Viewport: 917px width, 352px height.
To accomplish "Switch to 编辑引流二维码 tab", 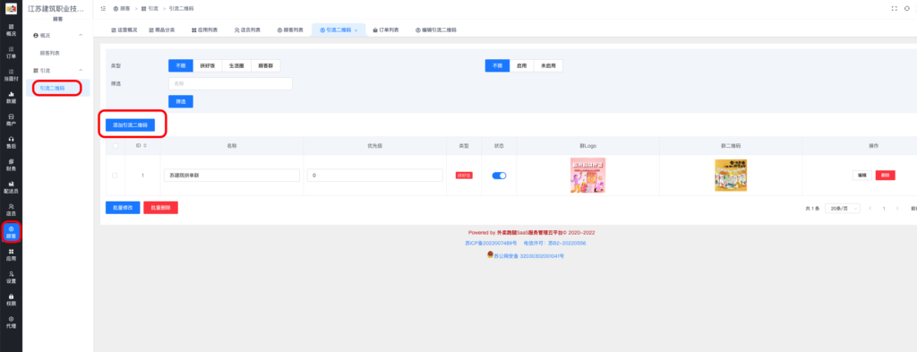I will (436, 30).
